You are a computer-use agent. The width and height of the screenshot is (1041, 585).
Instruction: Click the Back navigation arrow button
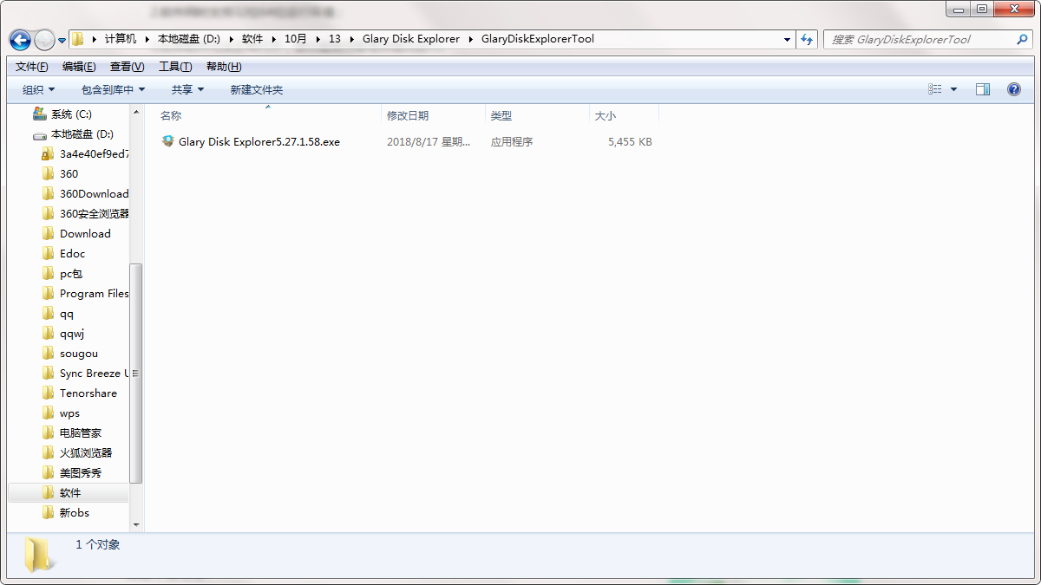pos(20,40)
